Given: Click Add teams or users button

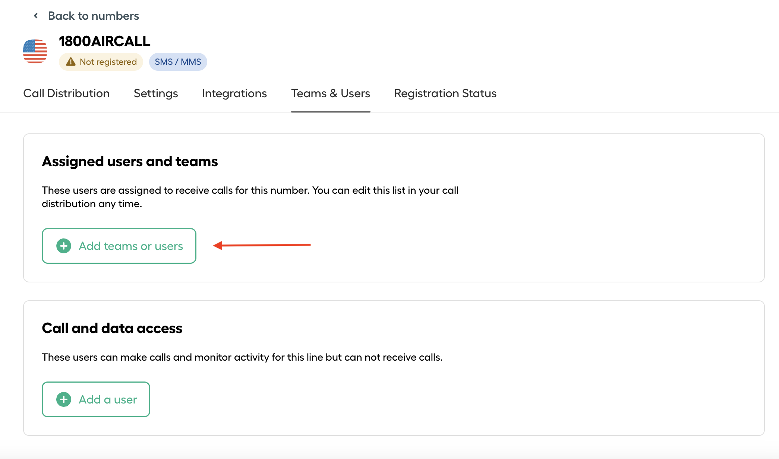Looking at the screenshot, I should click(x=119, y=246).
